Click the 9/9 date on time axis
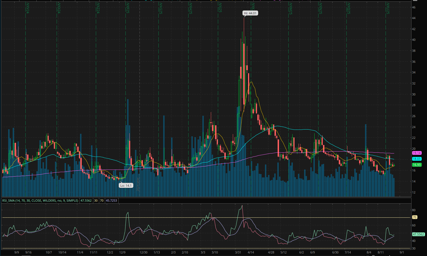The image size is (427, 256). click(17, 252)
